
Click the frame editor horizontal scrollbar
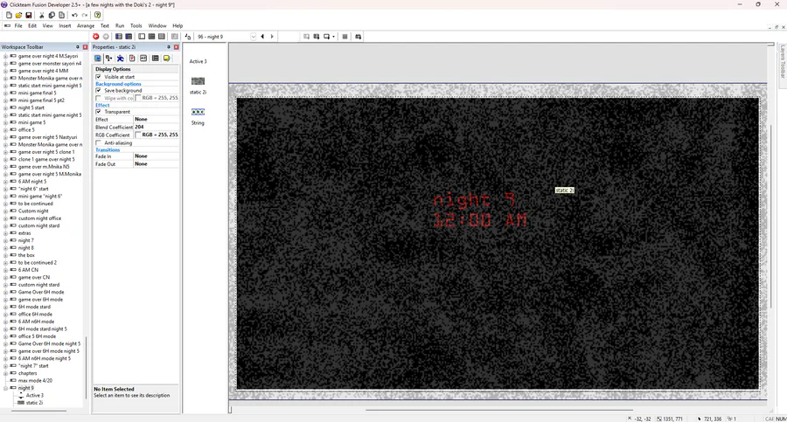[x=498, y=410]
